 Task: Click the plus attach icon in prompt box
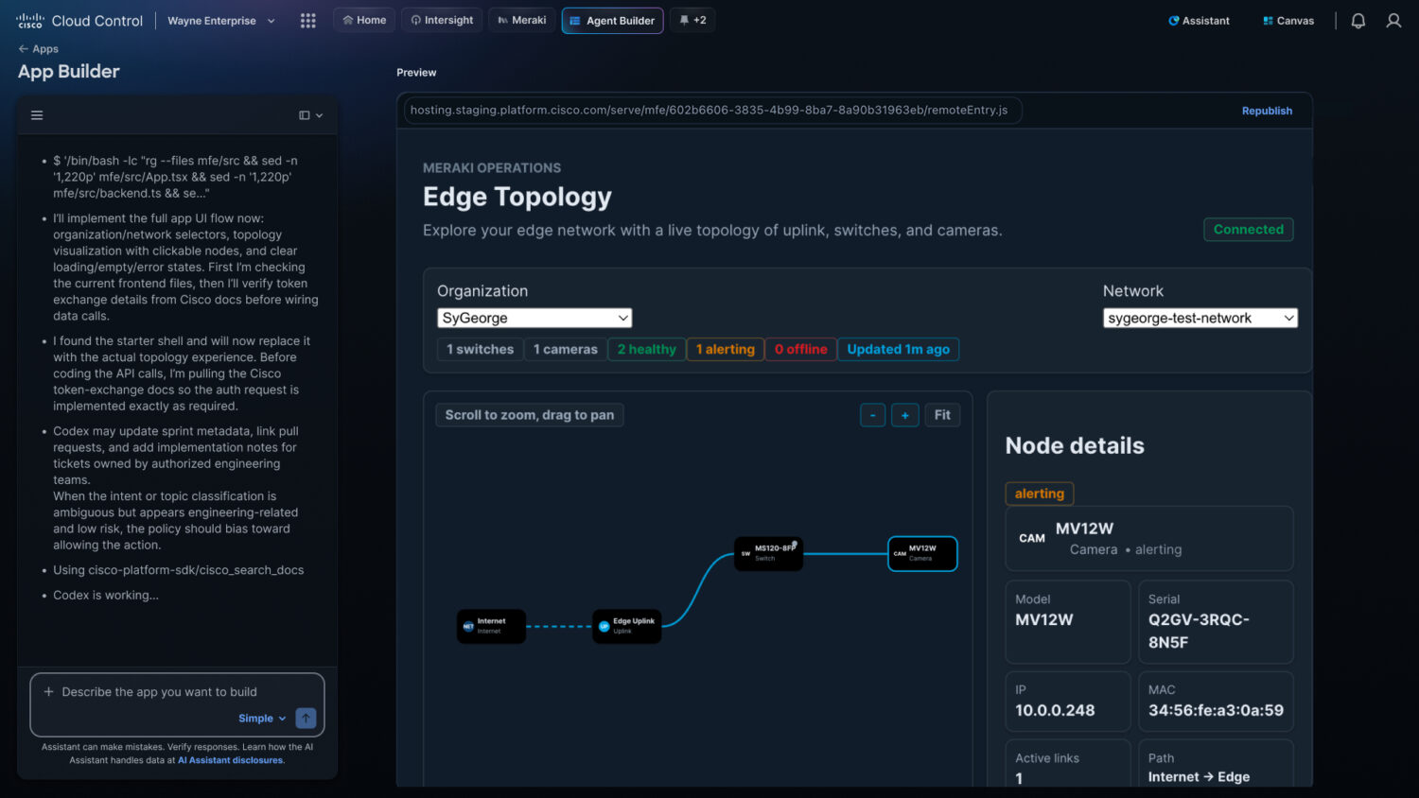[48, 691]
